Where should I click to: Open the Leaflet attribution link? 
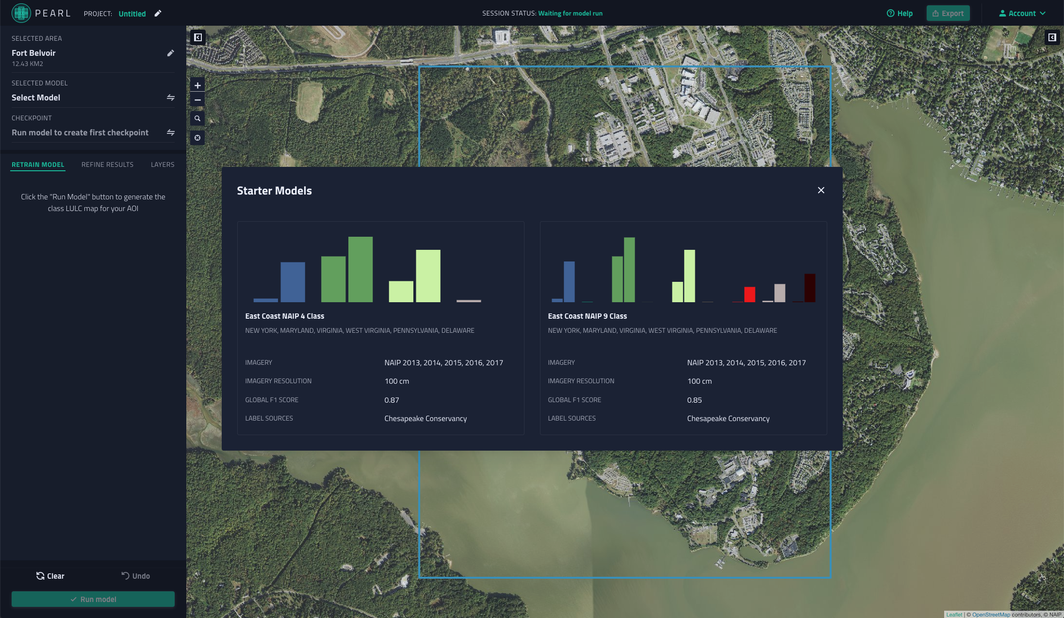click(x=954, y=615)
